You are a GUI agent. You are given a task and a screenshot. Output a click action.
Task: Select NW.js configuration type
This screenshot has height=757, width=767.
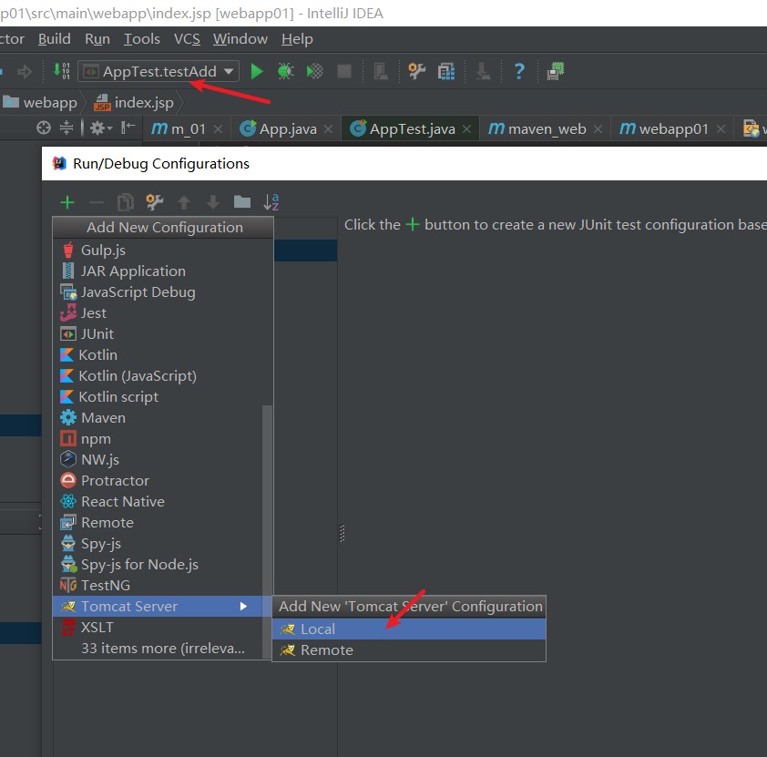pyautogui.click(x=158, y=460)
